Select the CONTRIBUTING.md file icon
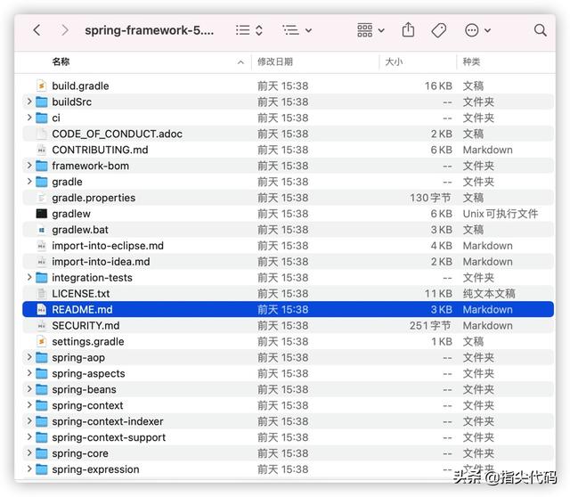 [x=42, y=150]
